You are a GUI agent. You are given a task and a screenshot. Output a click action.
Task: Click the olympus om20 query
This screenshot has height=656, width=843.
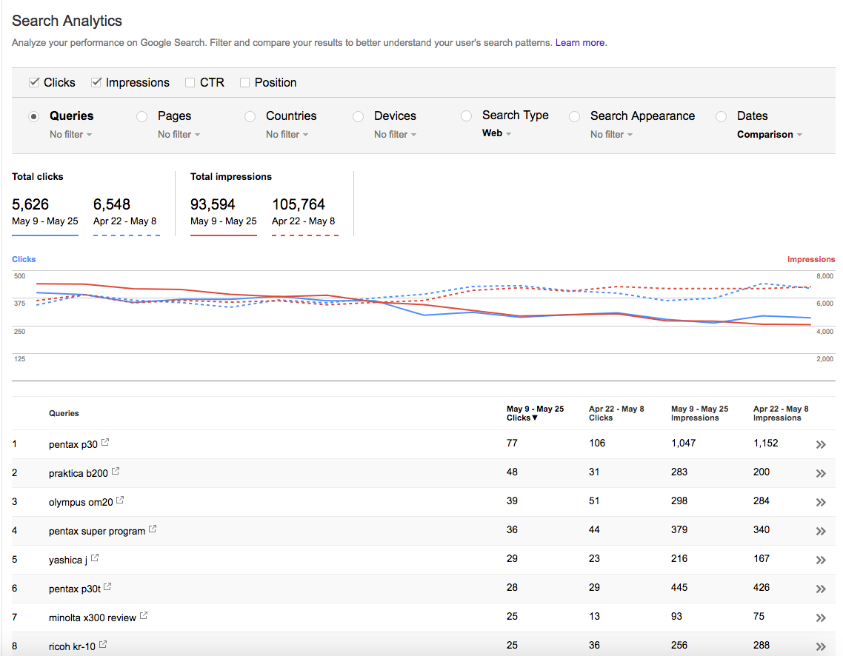pyautogui.click(x=81, y=502)
